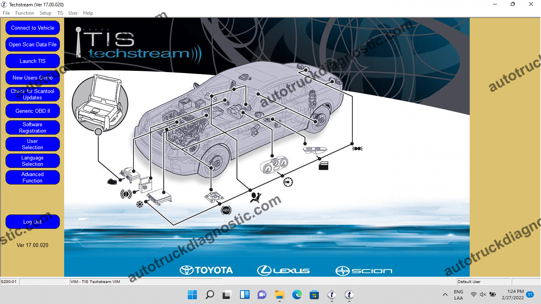541x304 pixels.
Task: Open Wi-Fi network tray icon
Action: point(474,294)
